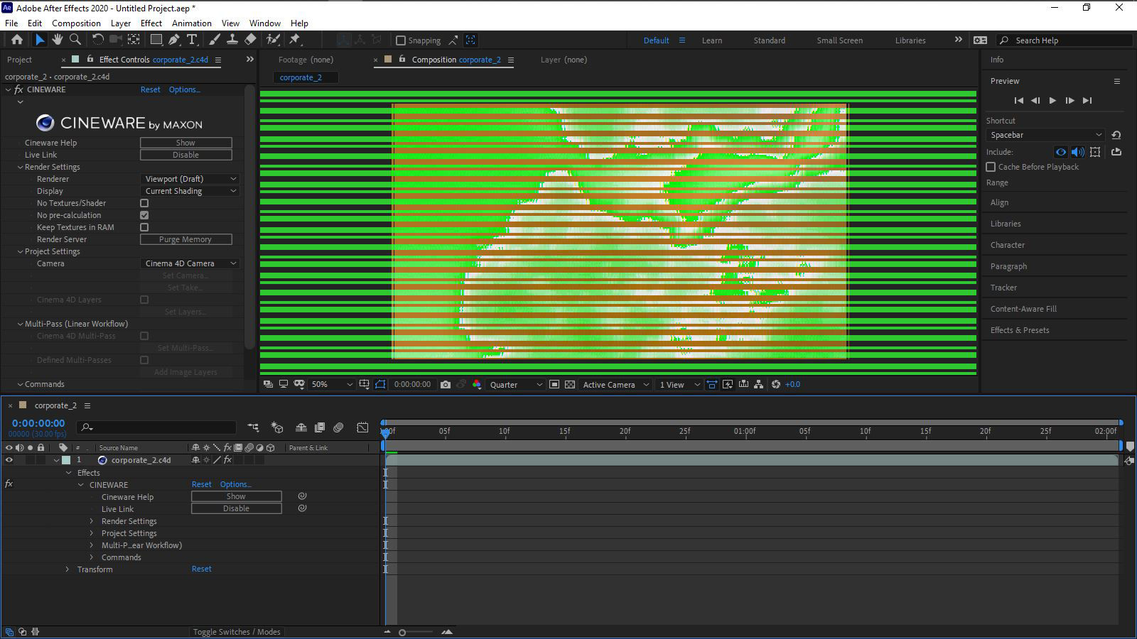1137x639 pixels.
Task: Enable the Snapping checkbox
Action: pos(401,40)
